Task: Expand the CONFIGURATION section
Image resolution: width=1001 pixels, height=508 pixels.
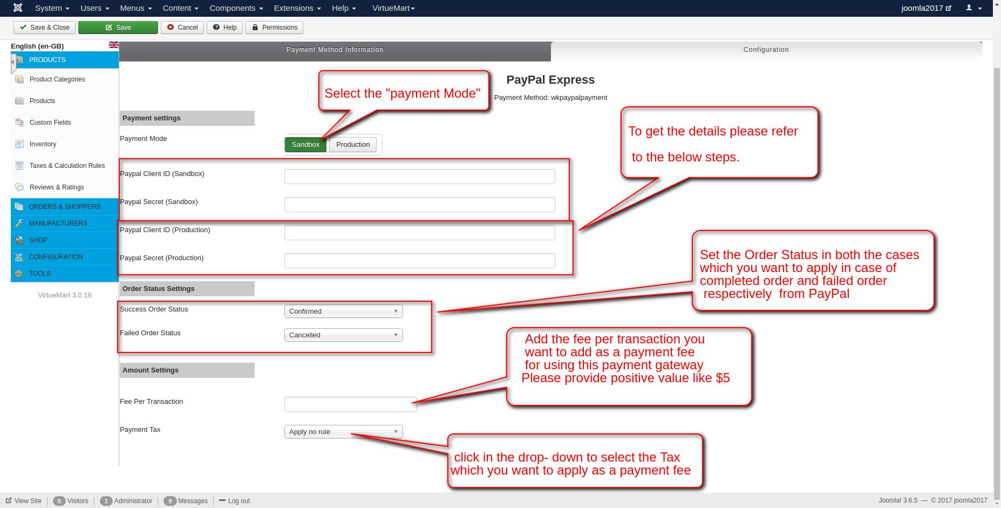Action: [x=65, y=257]
